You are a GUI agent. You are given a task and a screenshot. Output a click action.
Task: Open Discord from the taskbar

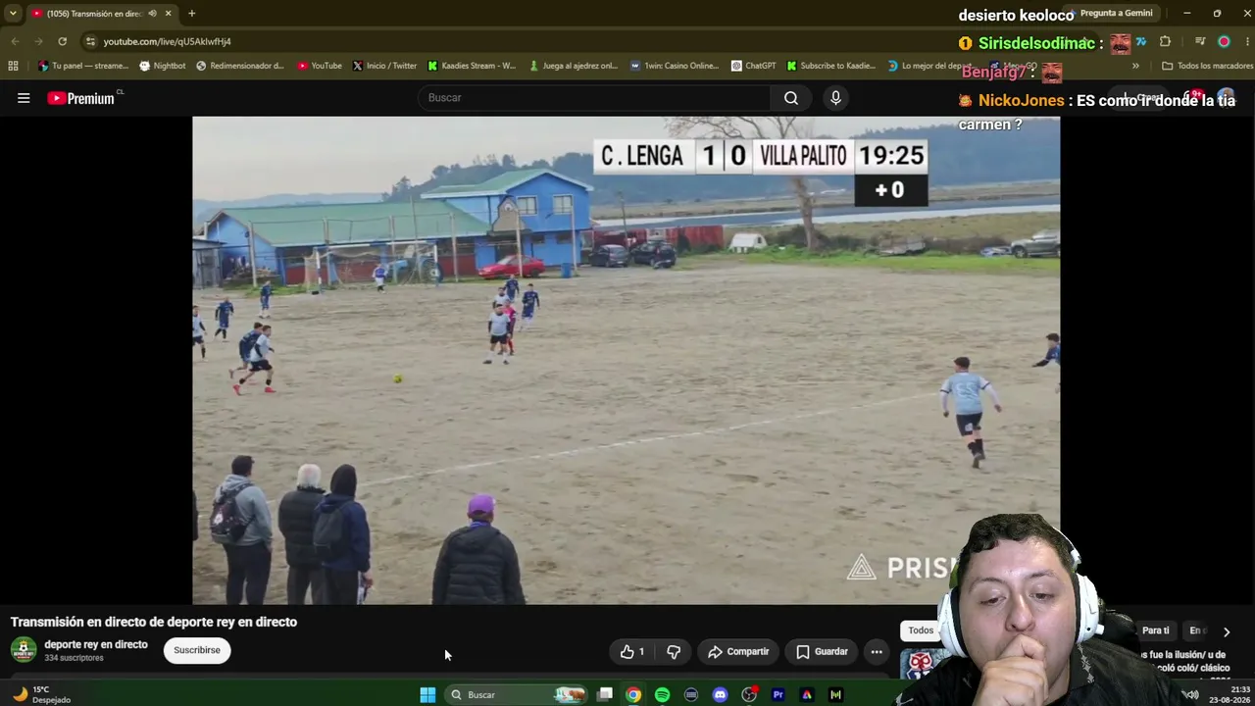(x=720, y=694)
